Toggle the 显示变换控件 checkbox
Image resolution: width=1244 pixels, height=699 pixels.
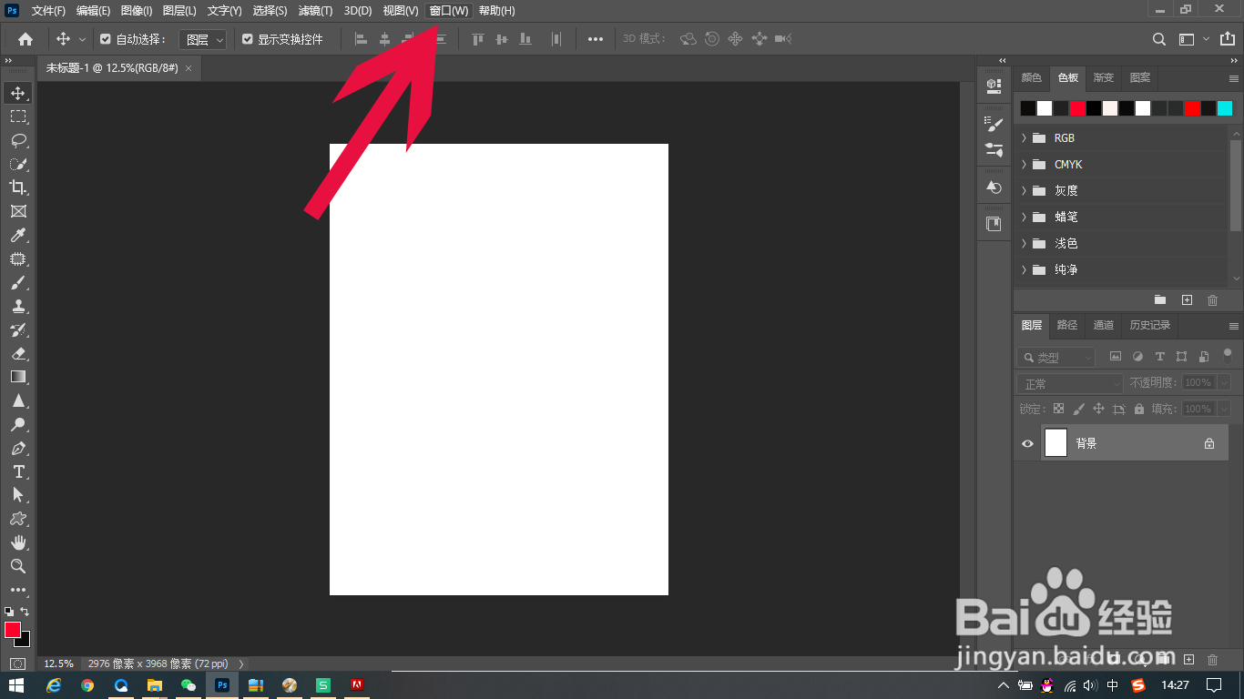coord(247,39)
